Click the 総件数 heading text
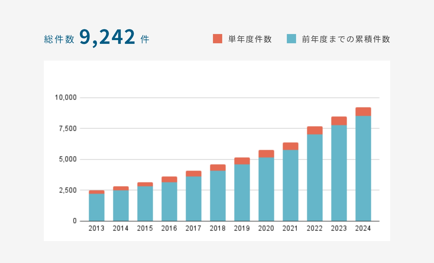Screen dimensions: 434x263 tap(59, 39)
